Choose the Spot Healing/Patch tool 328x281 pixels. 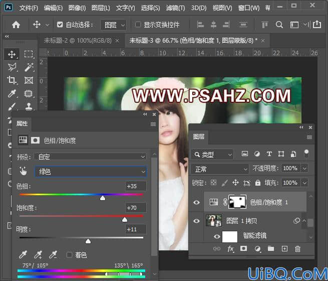[29, 93]
